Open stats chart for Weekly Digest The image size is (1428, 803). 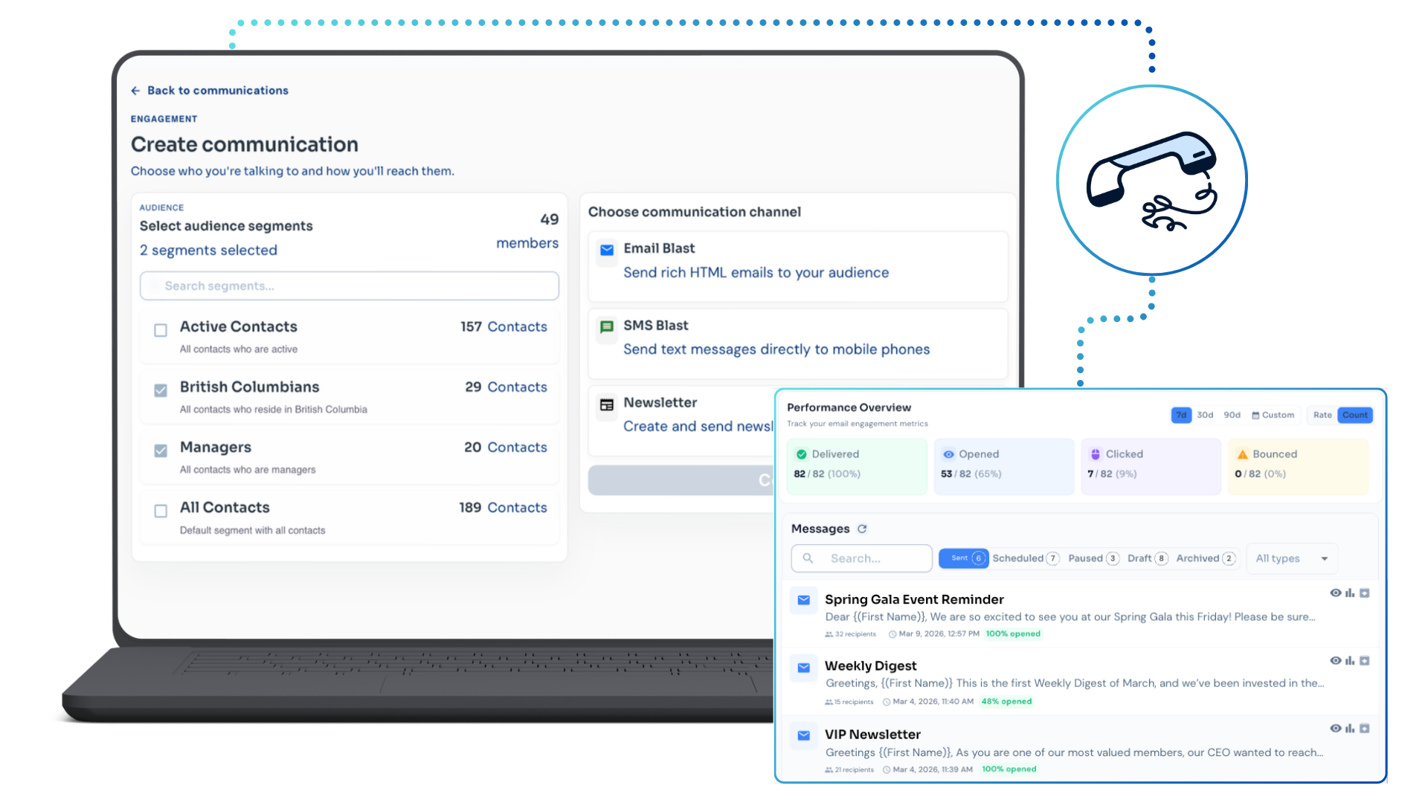[1350, 661]
